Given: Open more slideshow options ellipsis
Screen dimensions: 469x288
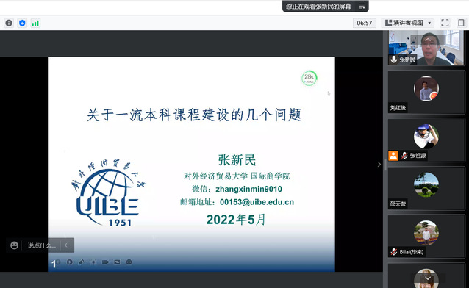Looking at the screenshot, I should [x=129, y=262].
